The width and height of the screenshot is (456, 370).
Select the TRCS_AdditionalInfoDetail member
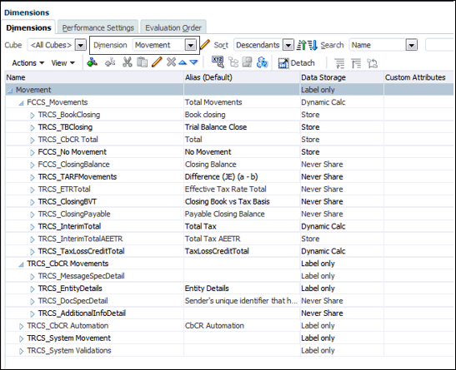pos(82,313)
